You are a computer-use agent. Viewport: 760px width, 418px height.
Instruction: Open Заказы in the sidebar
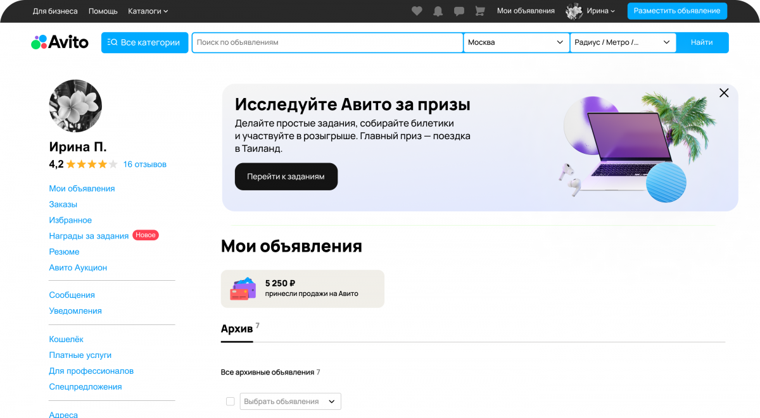point(63,204)
